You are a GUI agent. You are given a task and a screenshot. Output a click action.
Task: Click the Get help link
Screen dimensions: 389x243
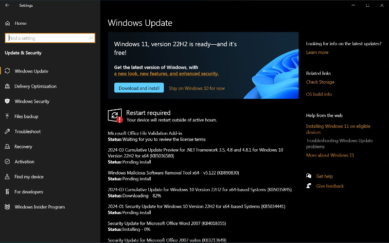[324, 176]
